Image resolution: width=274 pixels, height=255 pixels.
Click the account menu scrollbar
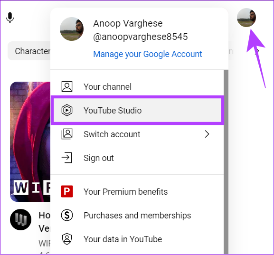pos(226,161)
